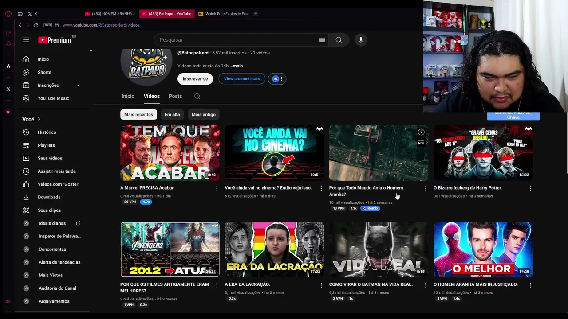The width and height of the screenshot is (568, 319).
Task: Open options menu for Você ainda vai no cinema
Action: [321, 188]
